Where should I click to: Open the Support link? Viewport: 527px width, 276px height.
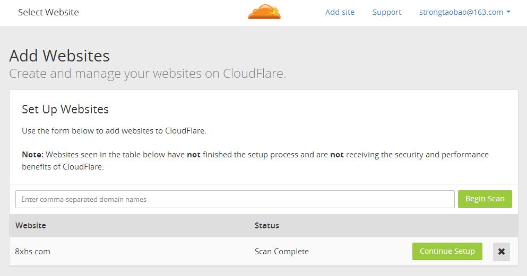(387, 12)
